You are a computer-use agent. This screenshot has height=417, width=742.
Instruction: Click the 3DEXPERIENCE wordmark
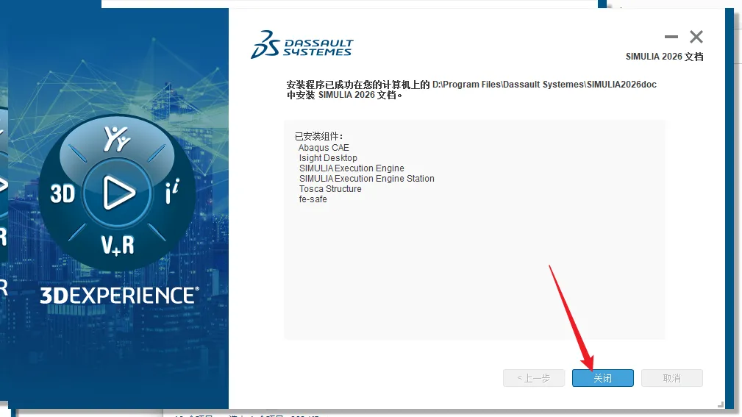point(119,296)
